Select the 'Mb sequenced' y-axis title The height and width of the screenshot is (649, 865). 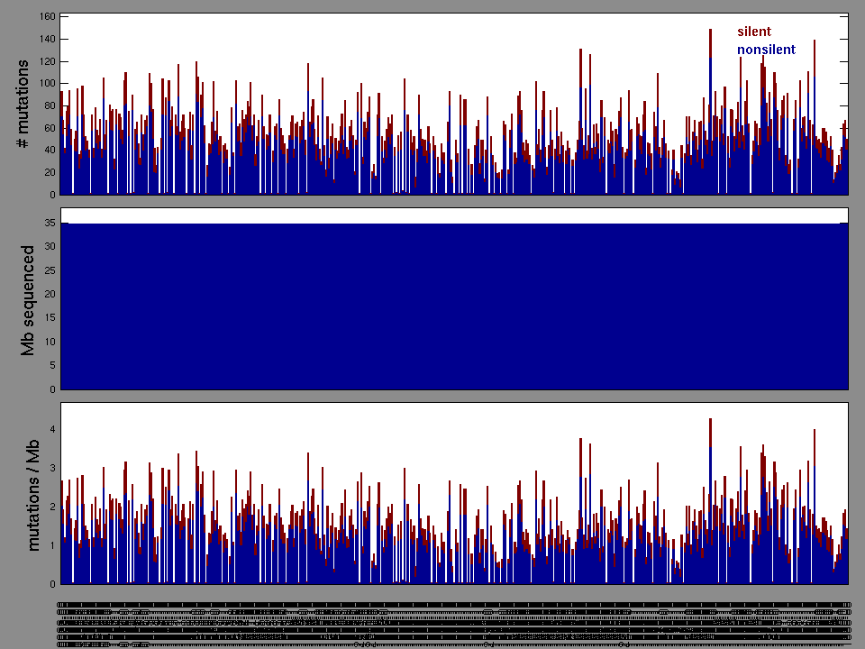click(28, 299)
